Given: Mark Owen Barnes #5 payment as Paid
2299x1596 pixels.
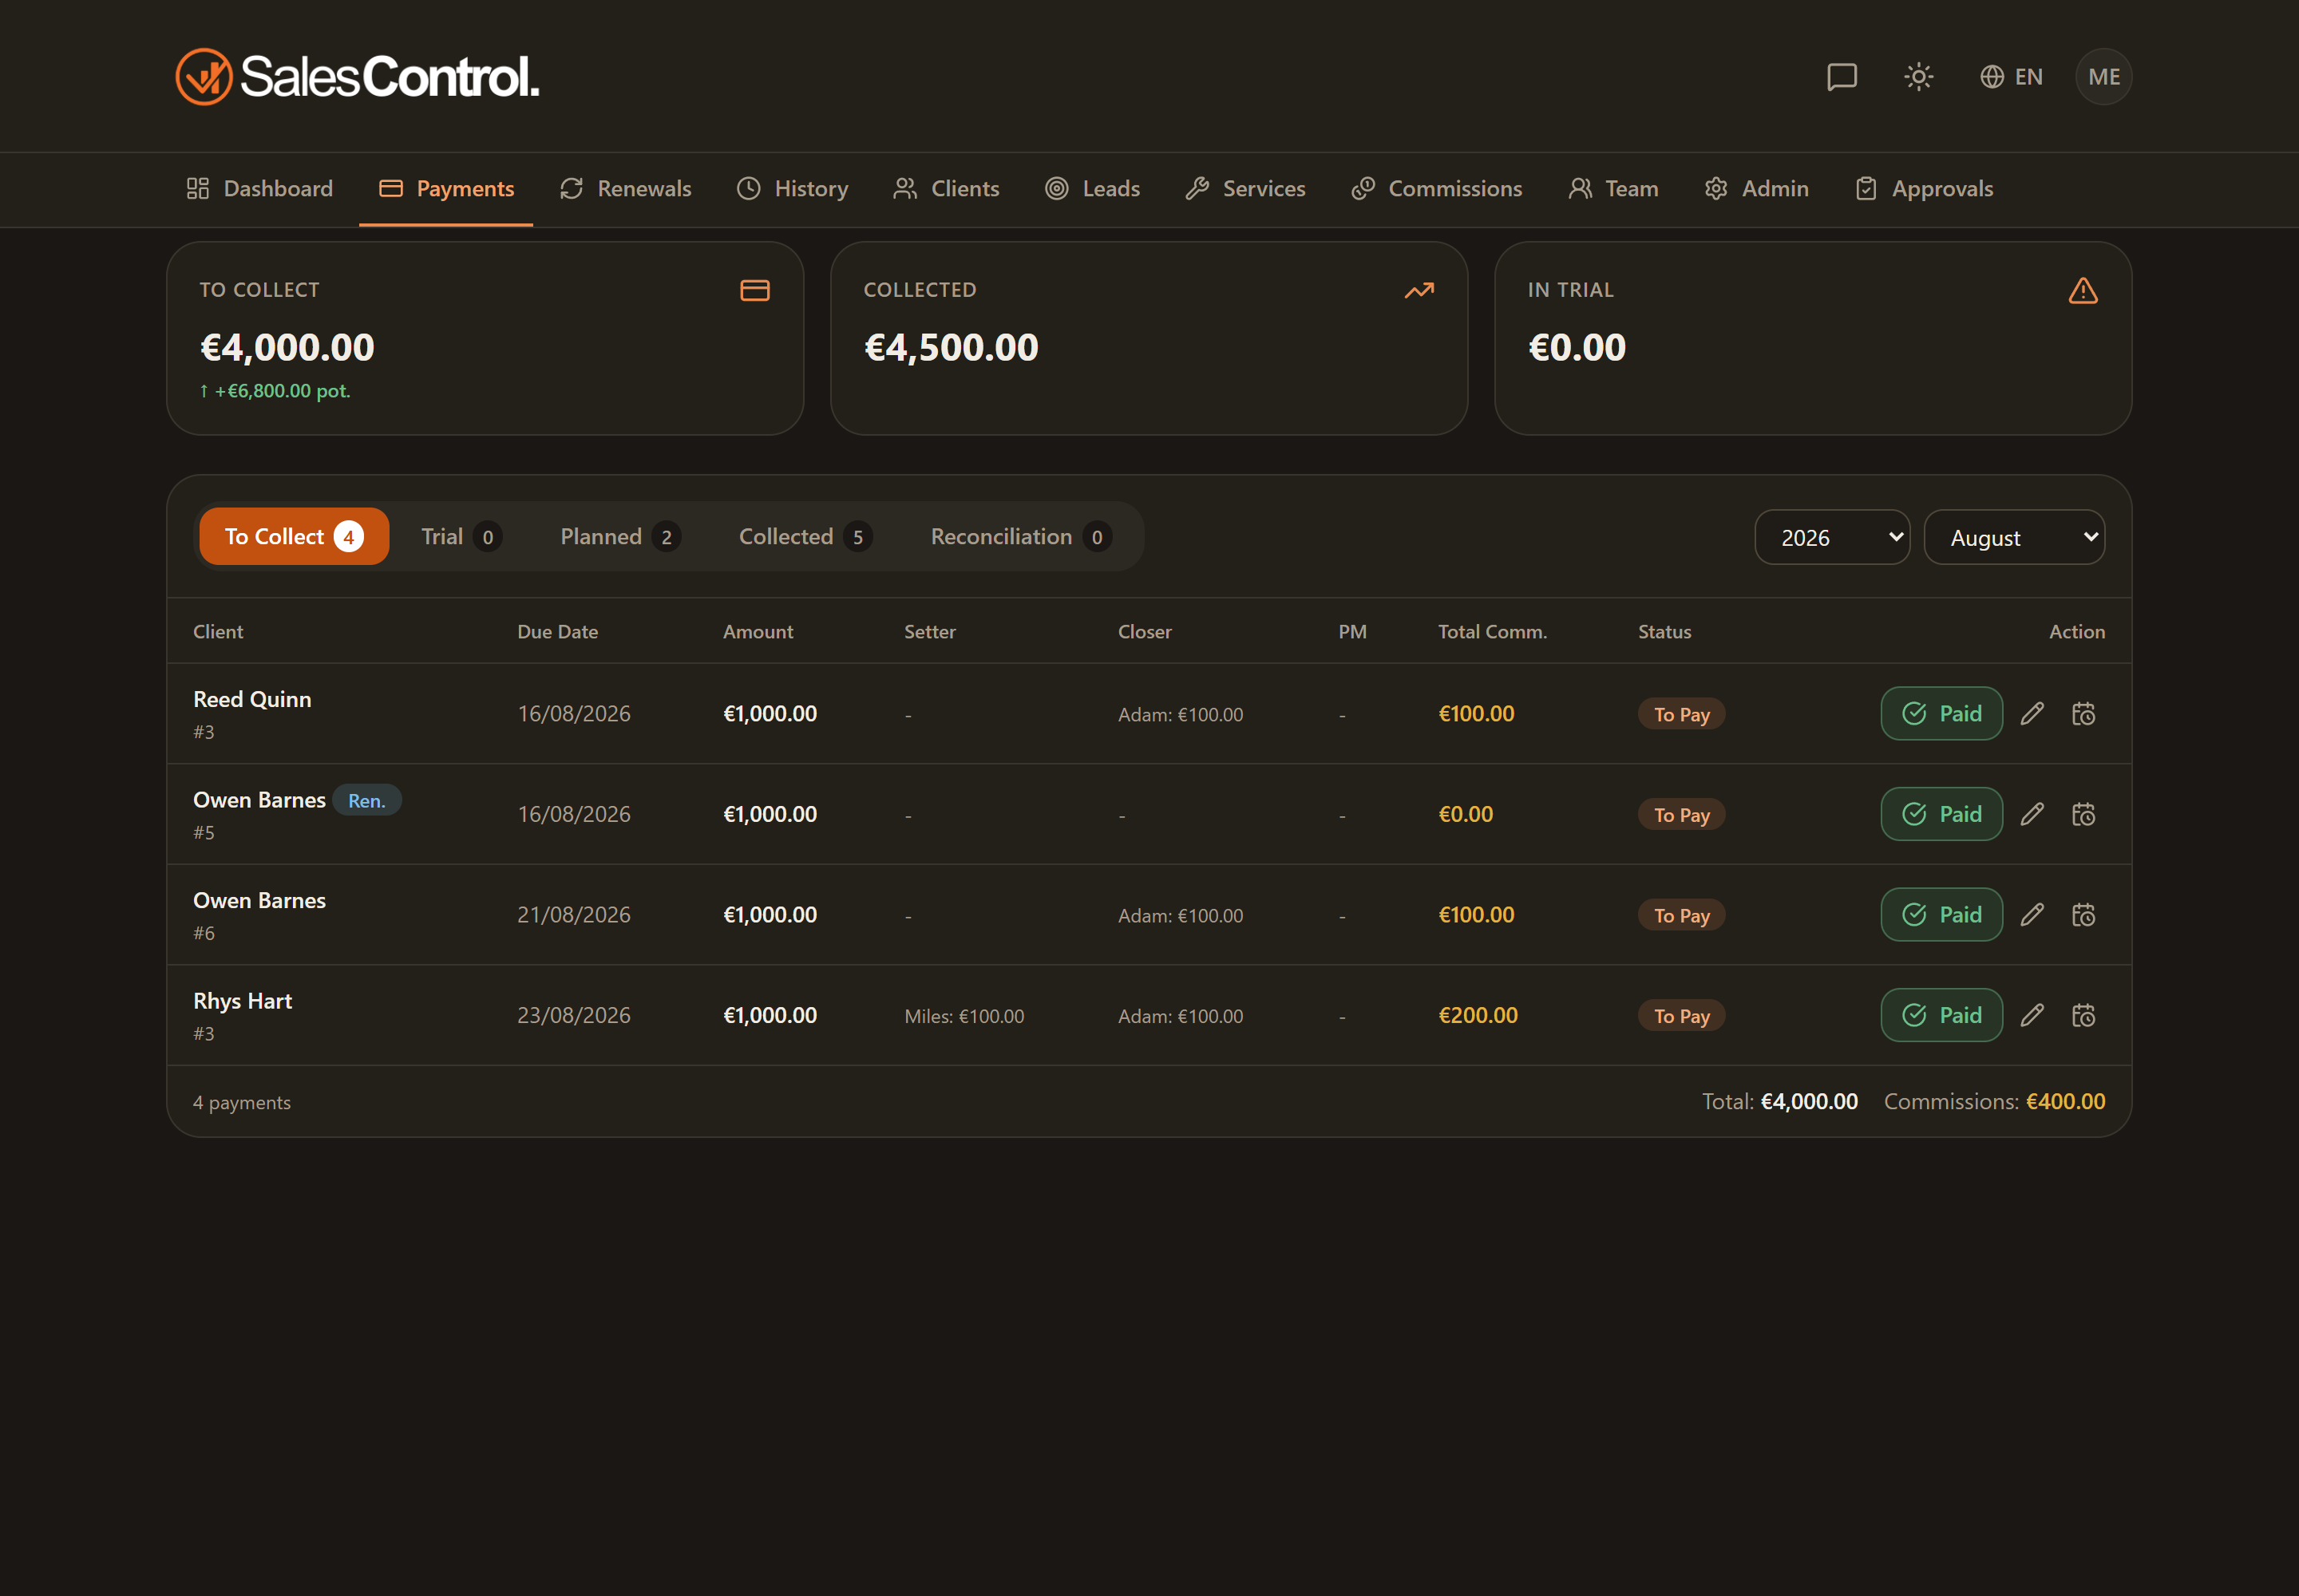Looking at the screenshot, I should [1941, 815].
